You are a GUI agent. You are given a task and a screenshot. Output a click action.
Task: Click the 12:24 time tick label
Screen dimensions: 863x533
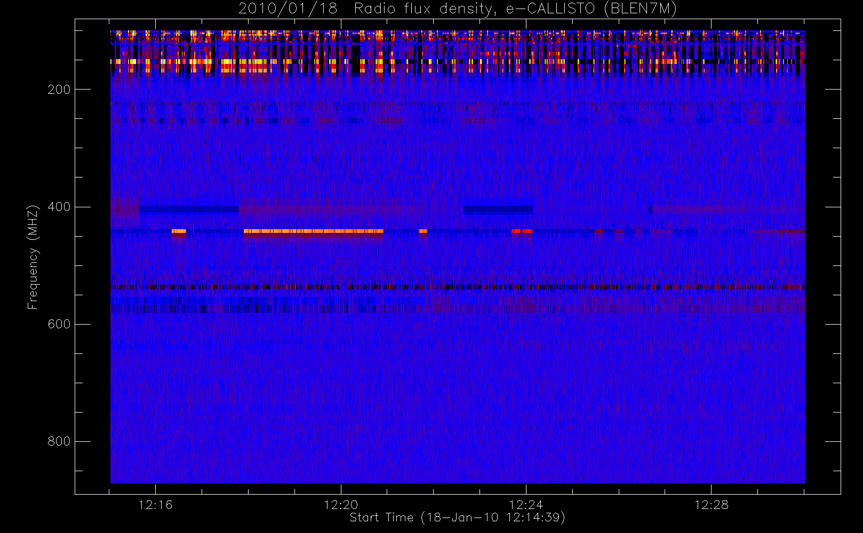pyautogui.click(x=526, y=505)
